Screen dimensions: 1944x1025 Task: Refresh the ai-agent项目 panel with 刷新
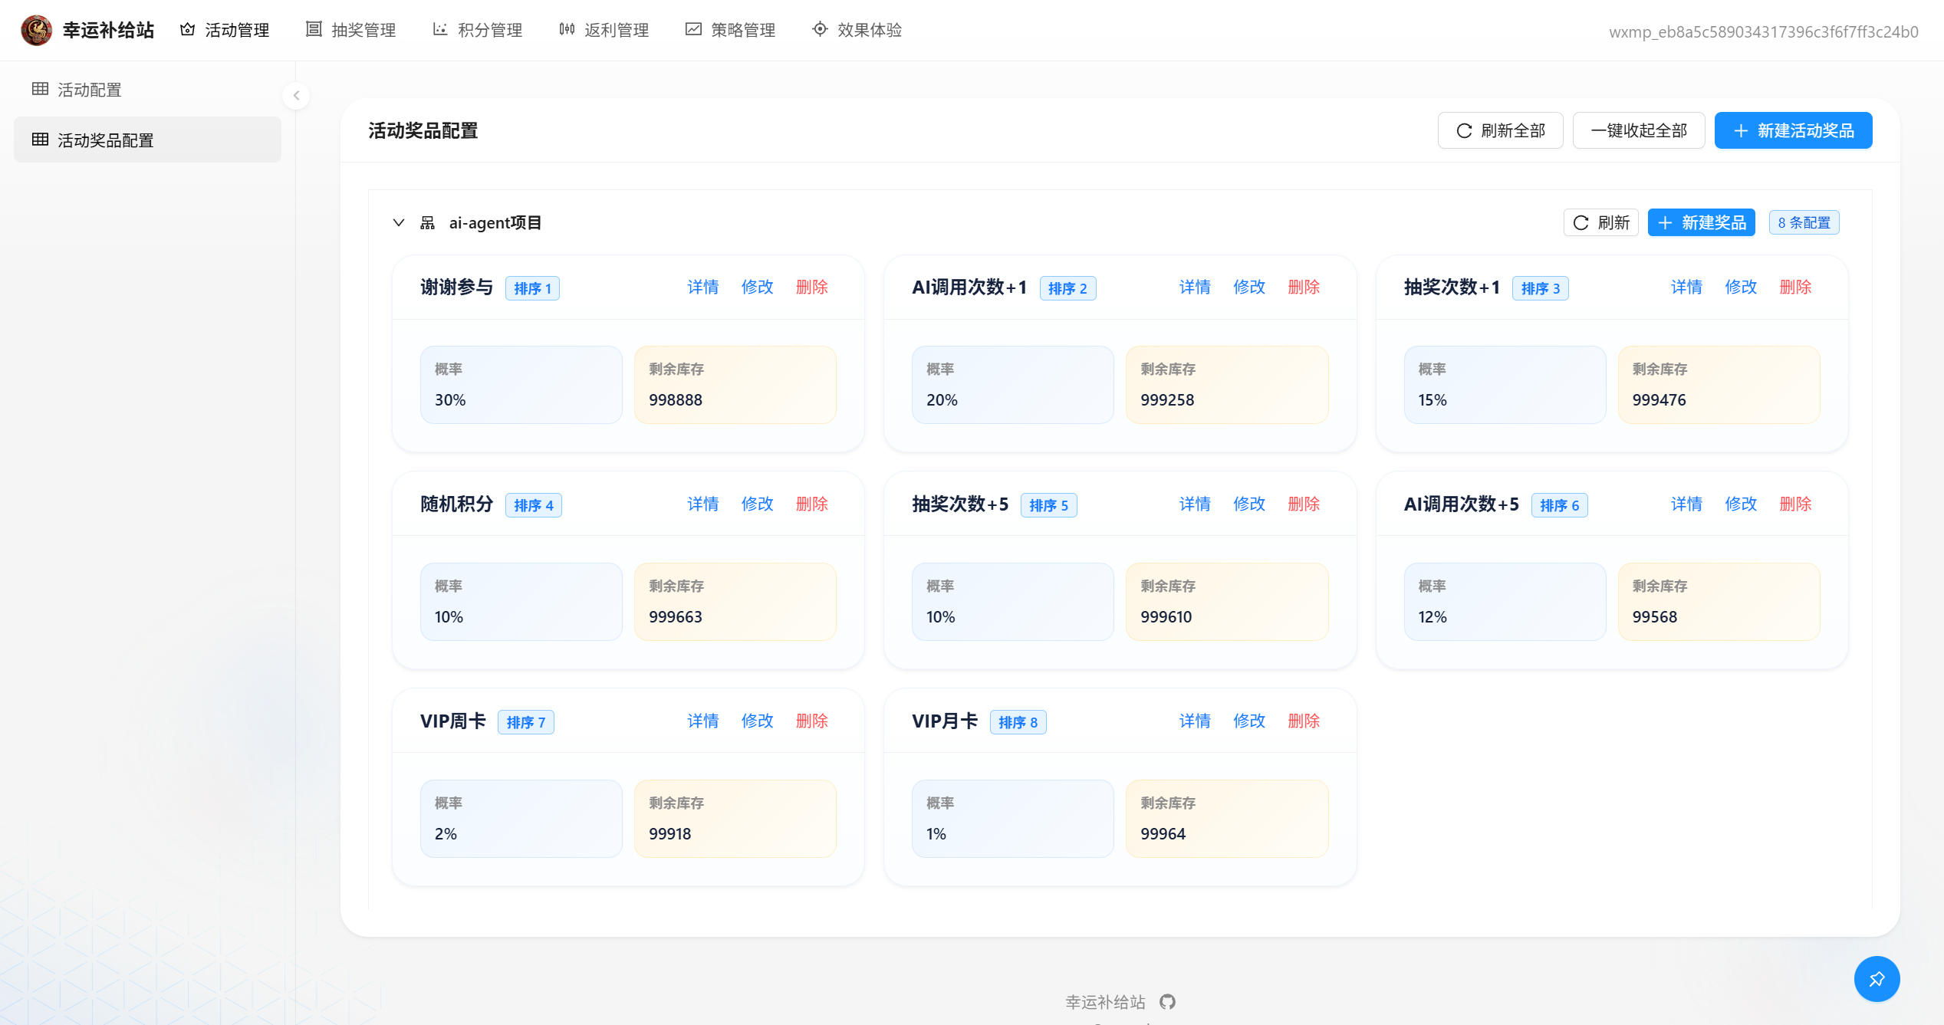(x=1600, y=223)
